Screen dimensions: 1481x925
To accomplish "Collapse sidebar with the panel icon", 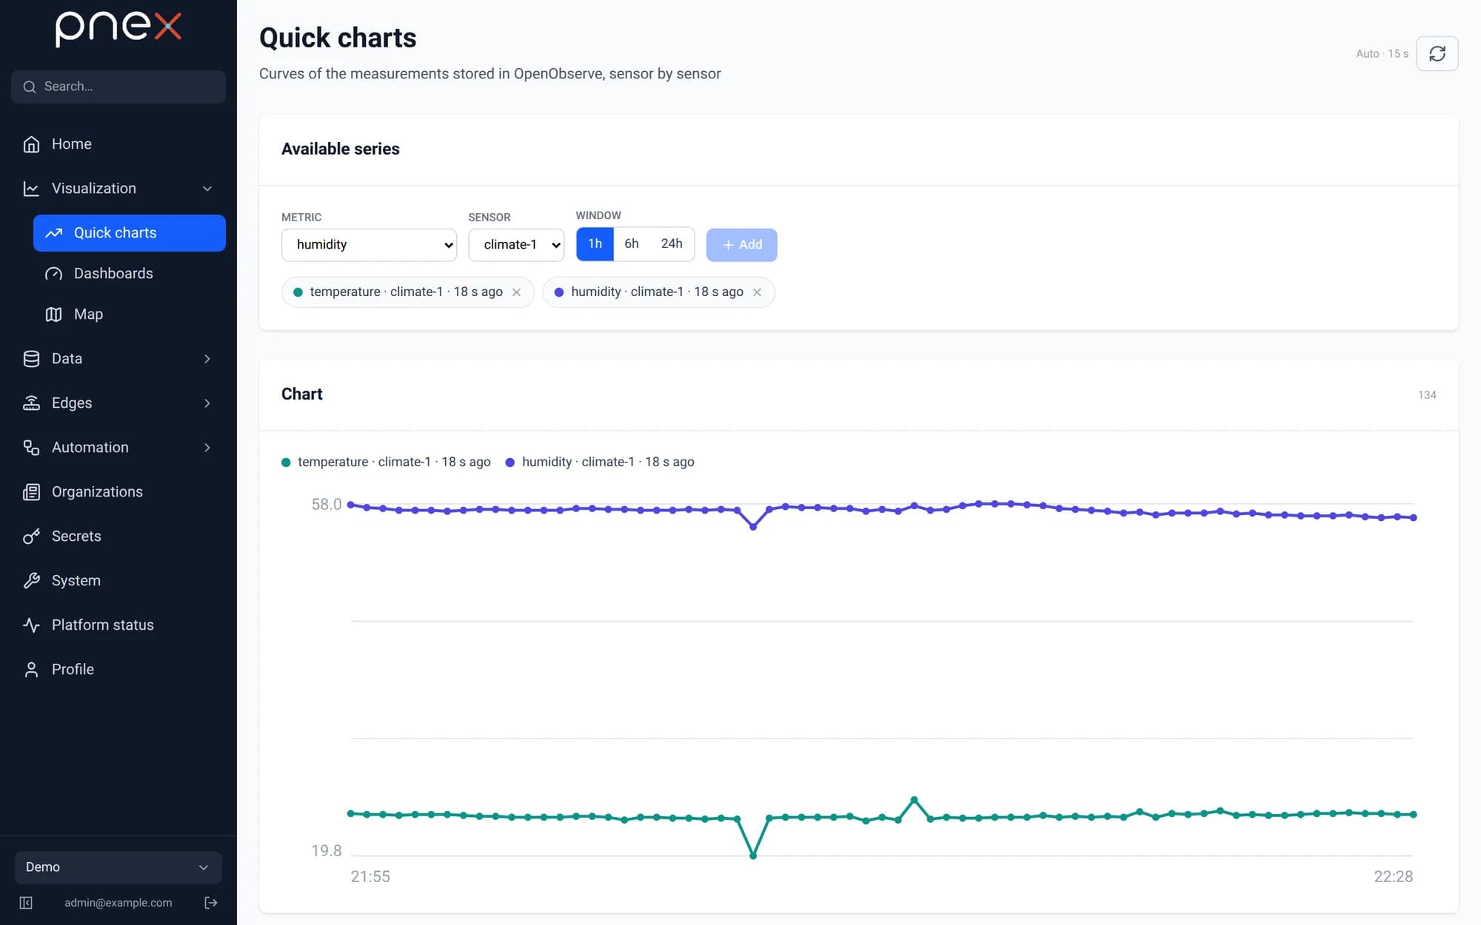I will [x=26, y=903].
